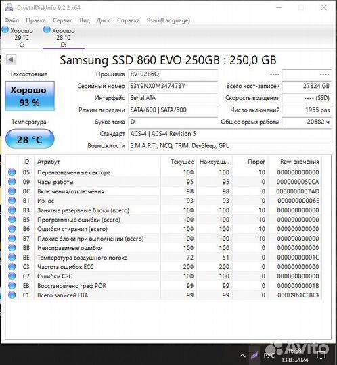Select drive D: tab showing 28 °C

[64, 37]
